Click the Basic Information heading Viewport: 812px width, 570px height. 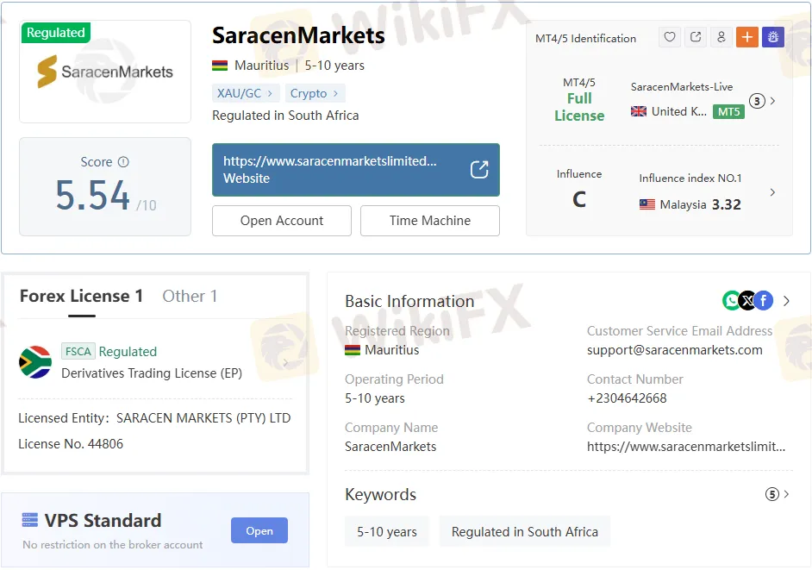(409, 302)
